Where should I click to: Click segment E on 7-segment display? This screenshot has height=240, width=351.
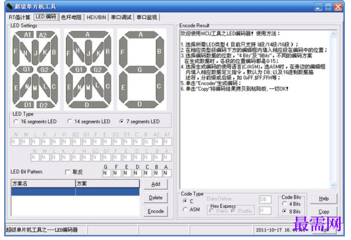(123, 87)
